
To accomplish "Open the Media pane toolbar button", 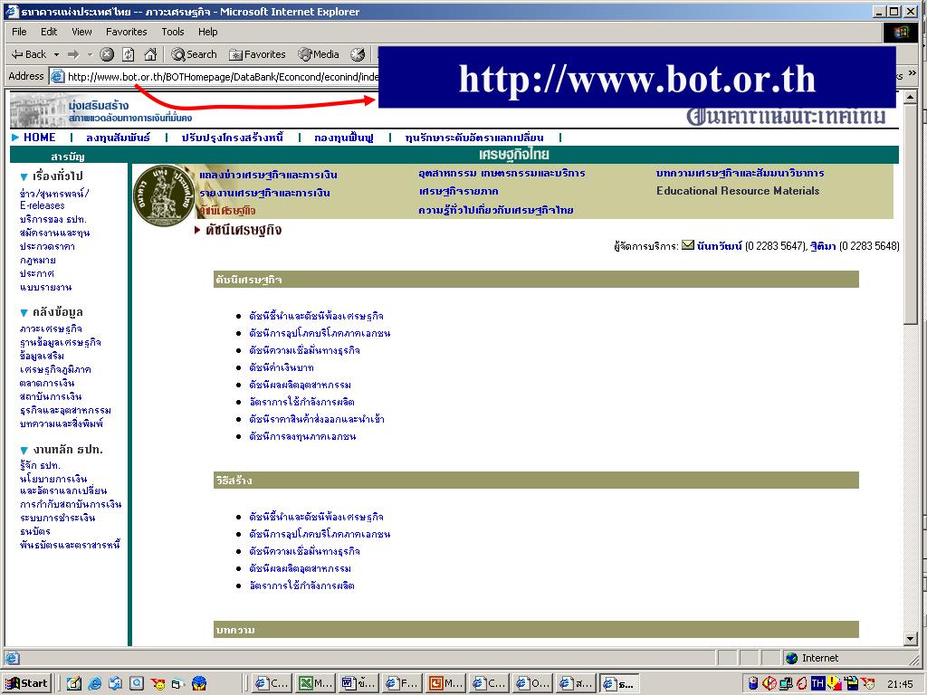I will click(319, 54).
